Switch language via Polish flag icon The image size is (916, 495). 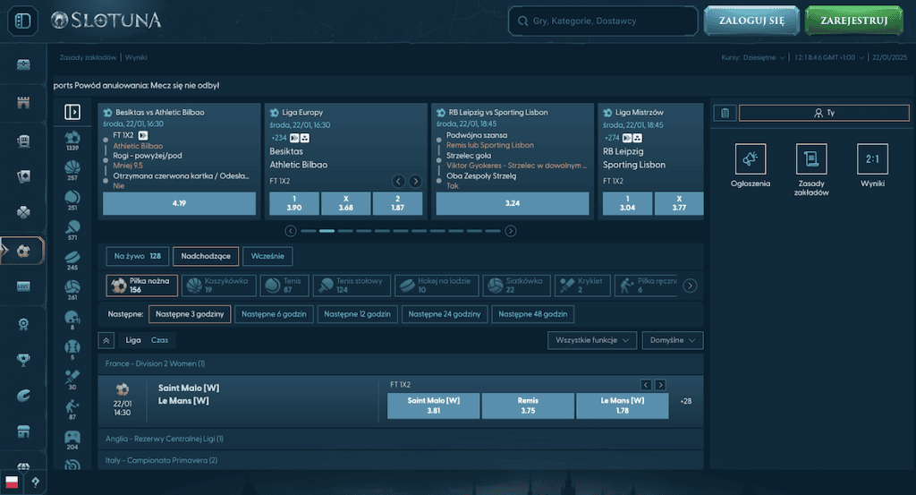click(12, 482)
